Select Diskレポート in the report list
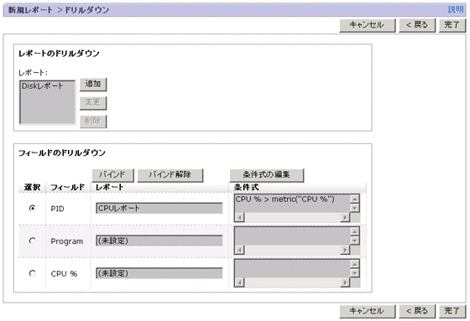The image size is (470, 321). pyautogui.click(x=42, y=86)
